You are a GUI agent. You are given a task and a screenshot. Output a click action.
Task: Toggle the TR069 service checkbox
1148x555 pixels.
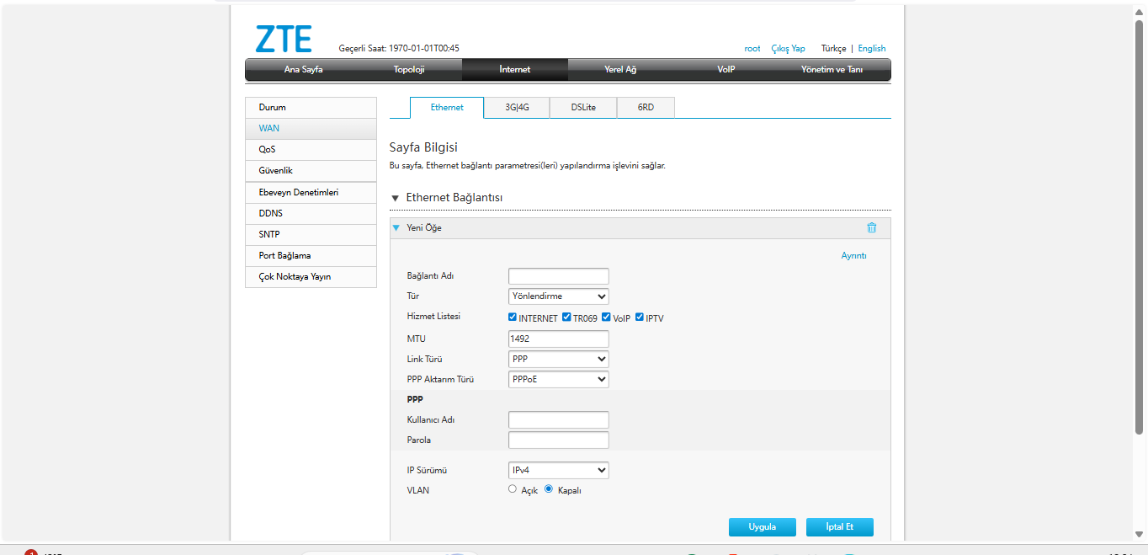click(566, 318)
